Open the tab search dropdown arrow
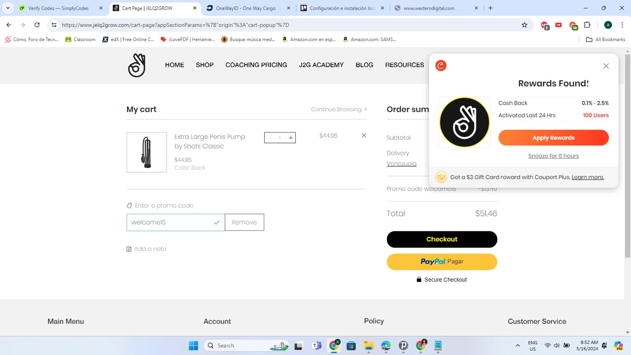Image resolution: width=631 pixels, height=355 pixels. pos(8,8)
